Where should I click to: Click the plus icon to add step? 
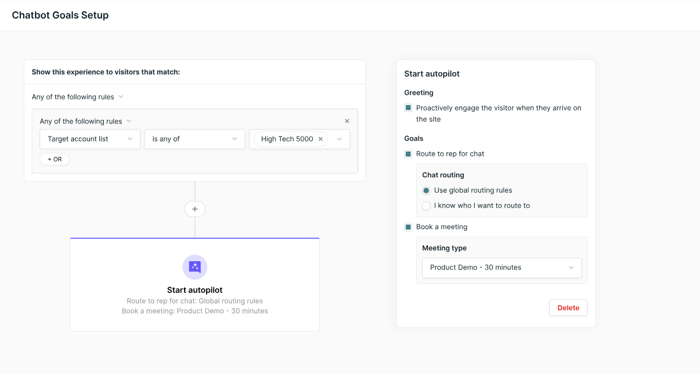pos(195,209)
